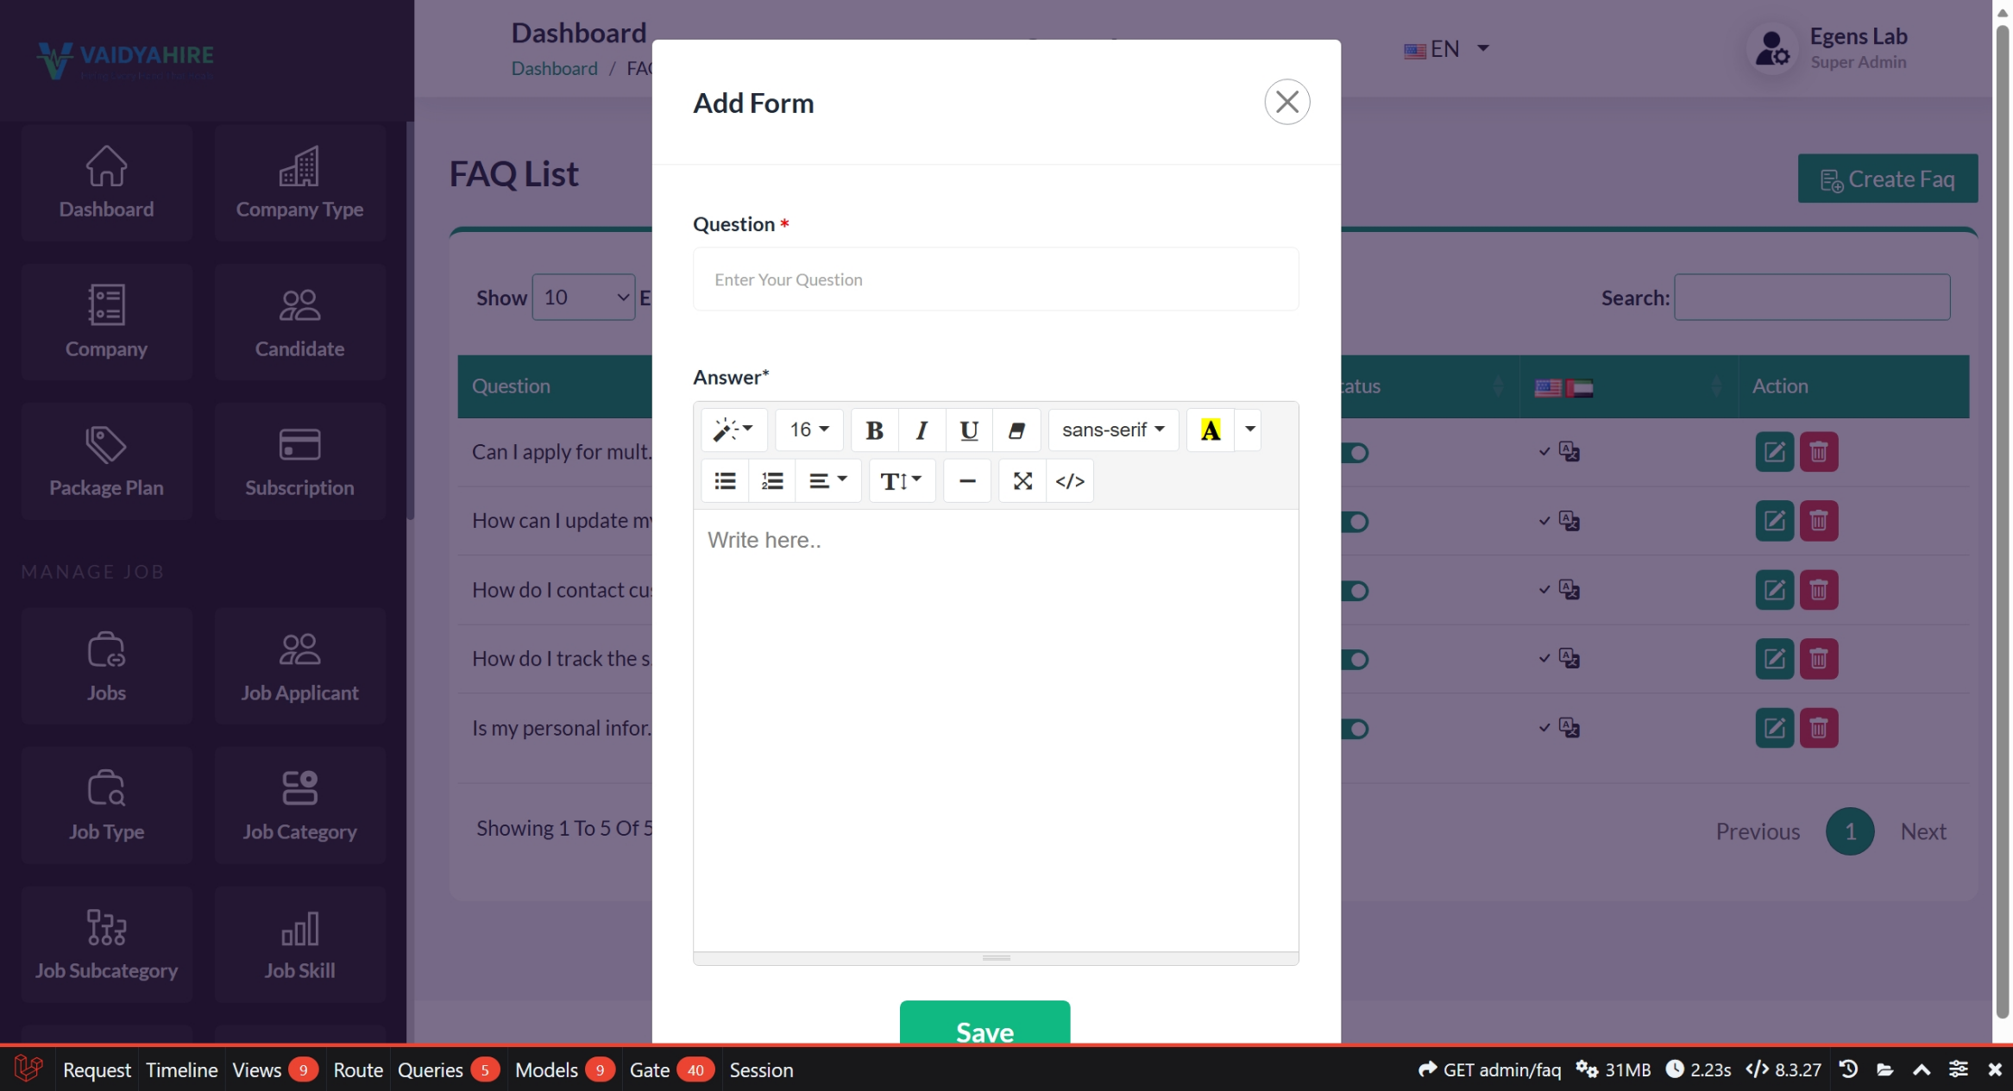The width and height of the screenshot is (2013, 1091).
Task: Toggle status switch for first FAQ row
Action: 1356,453
